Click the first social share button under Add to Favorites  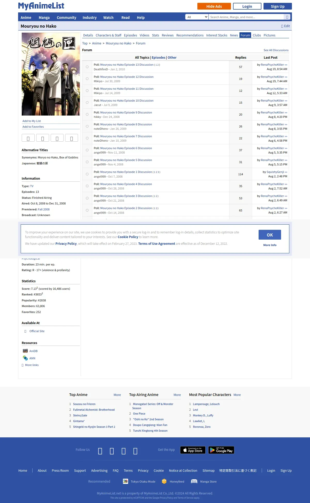28,138
